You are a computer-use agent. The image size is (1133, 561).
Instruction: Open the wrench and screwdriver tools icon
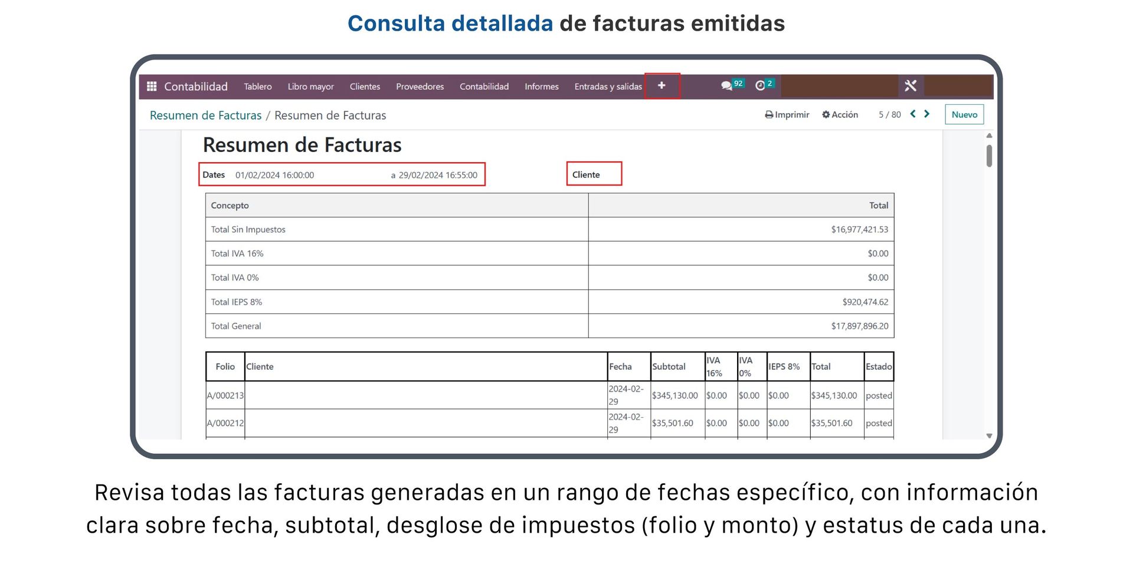pos(911,86)
